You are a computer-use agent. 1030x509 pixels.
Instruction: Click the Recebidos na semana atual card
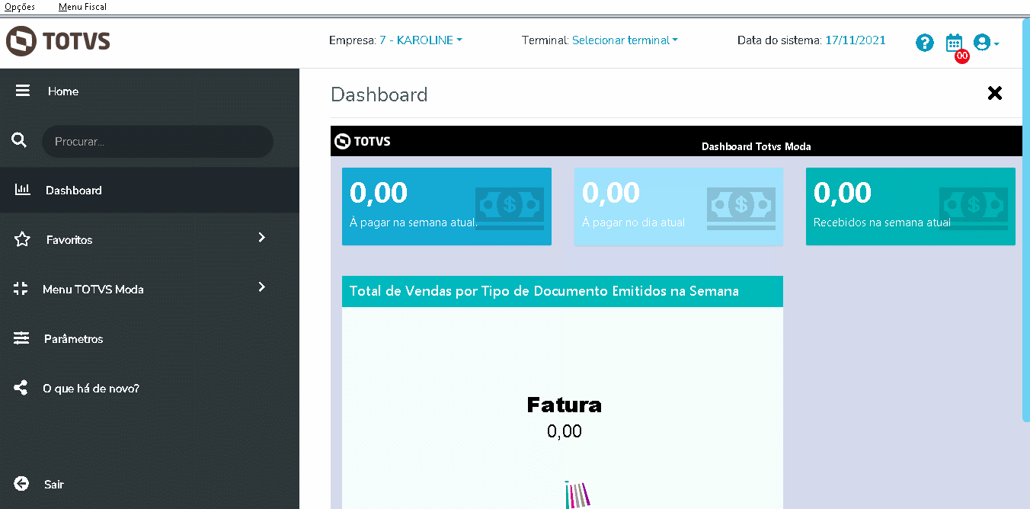[x=910, y=206]
